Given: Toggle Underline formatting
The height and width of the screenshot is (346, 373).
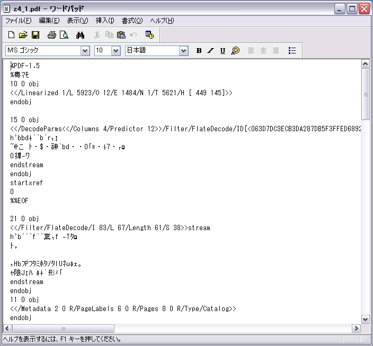Looking at the screenshot, I should coord(223,51).
